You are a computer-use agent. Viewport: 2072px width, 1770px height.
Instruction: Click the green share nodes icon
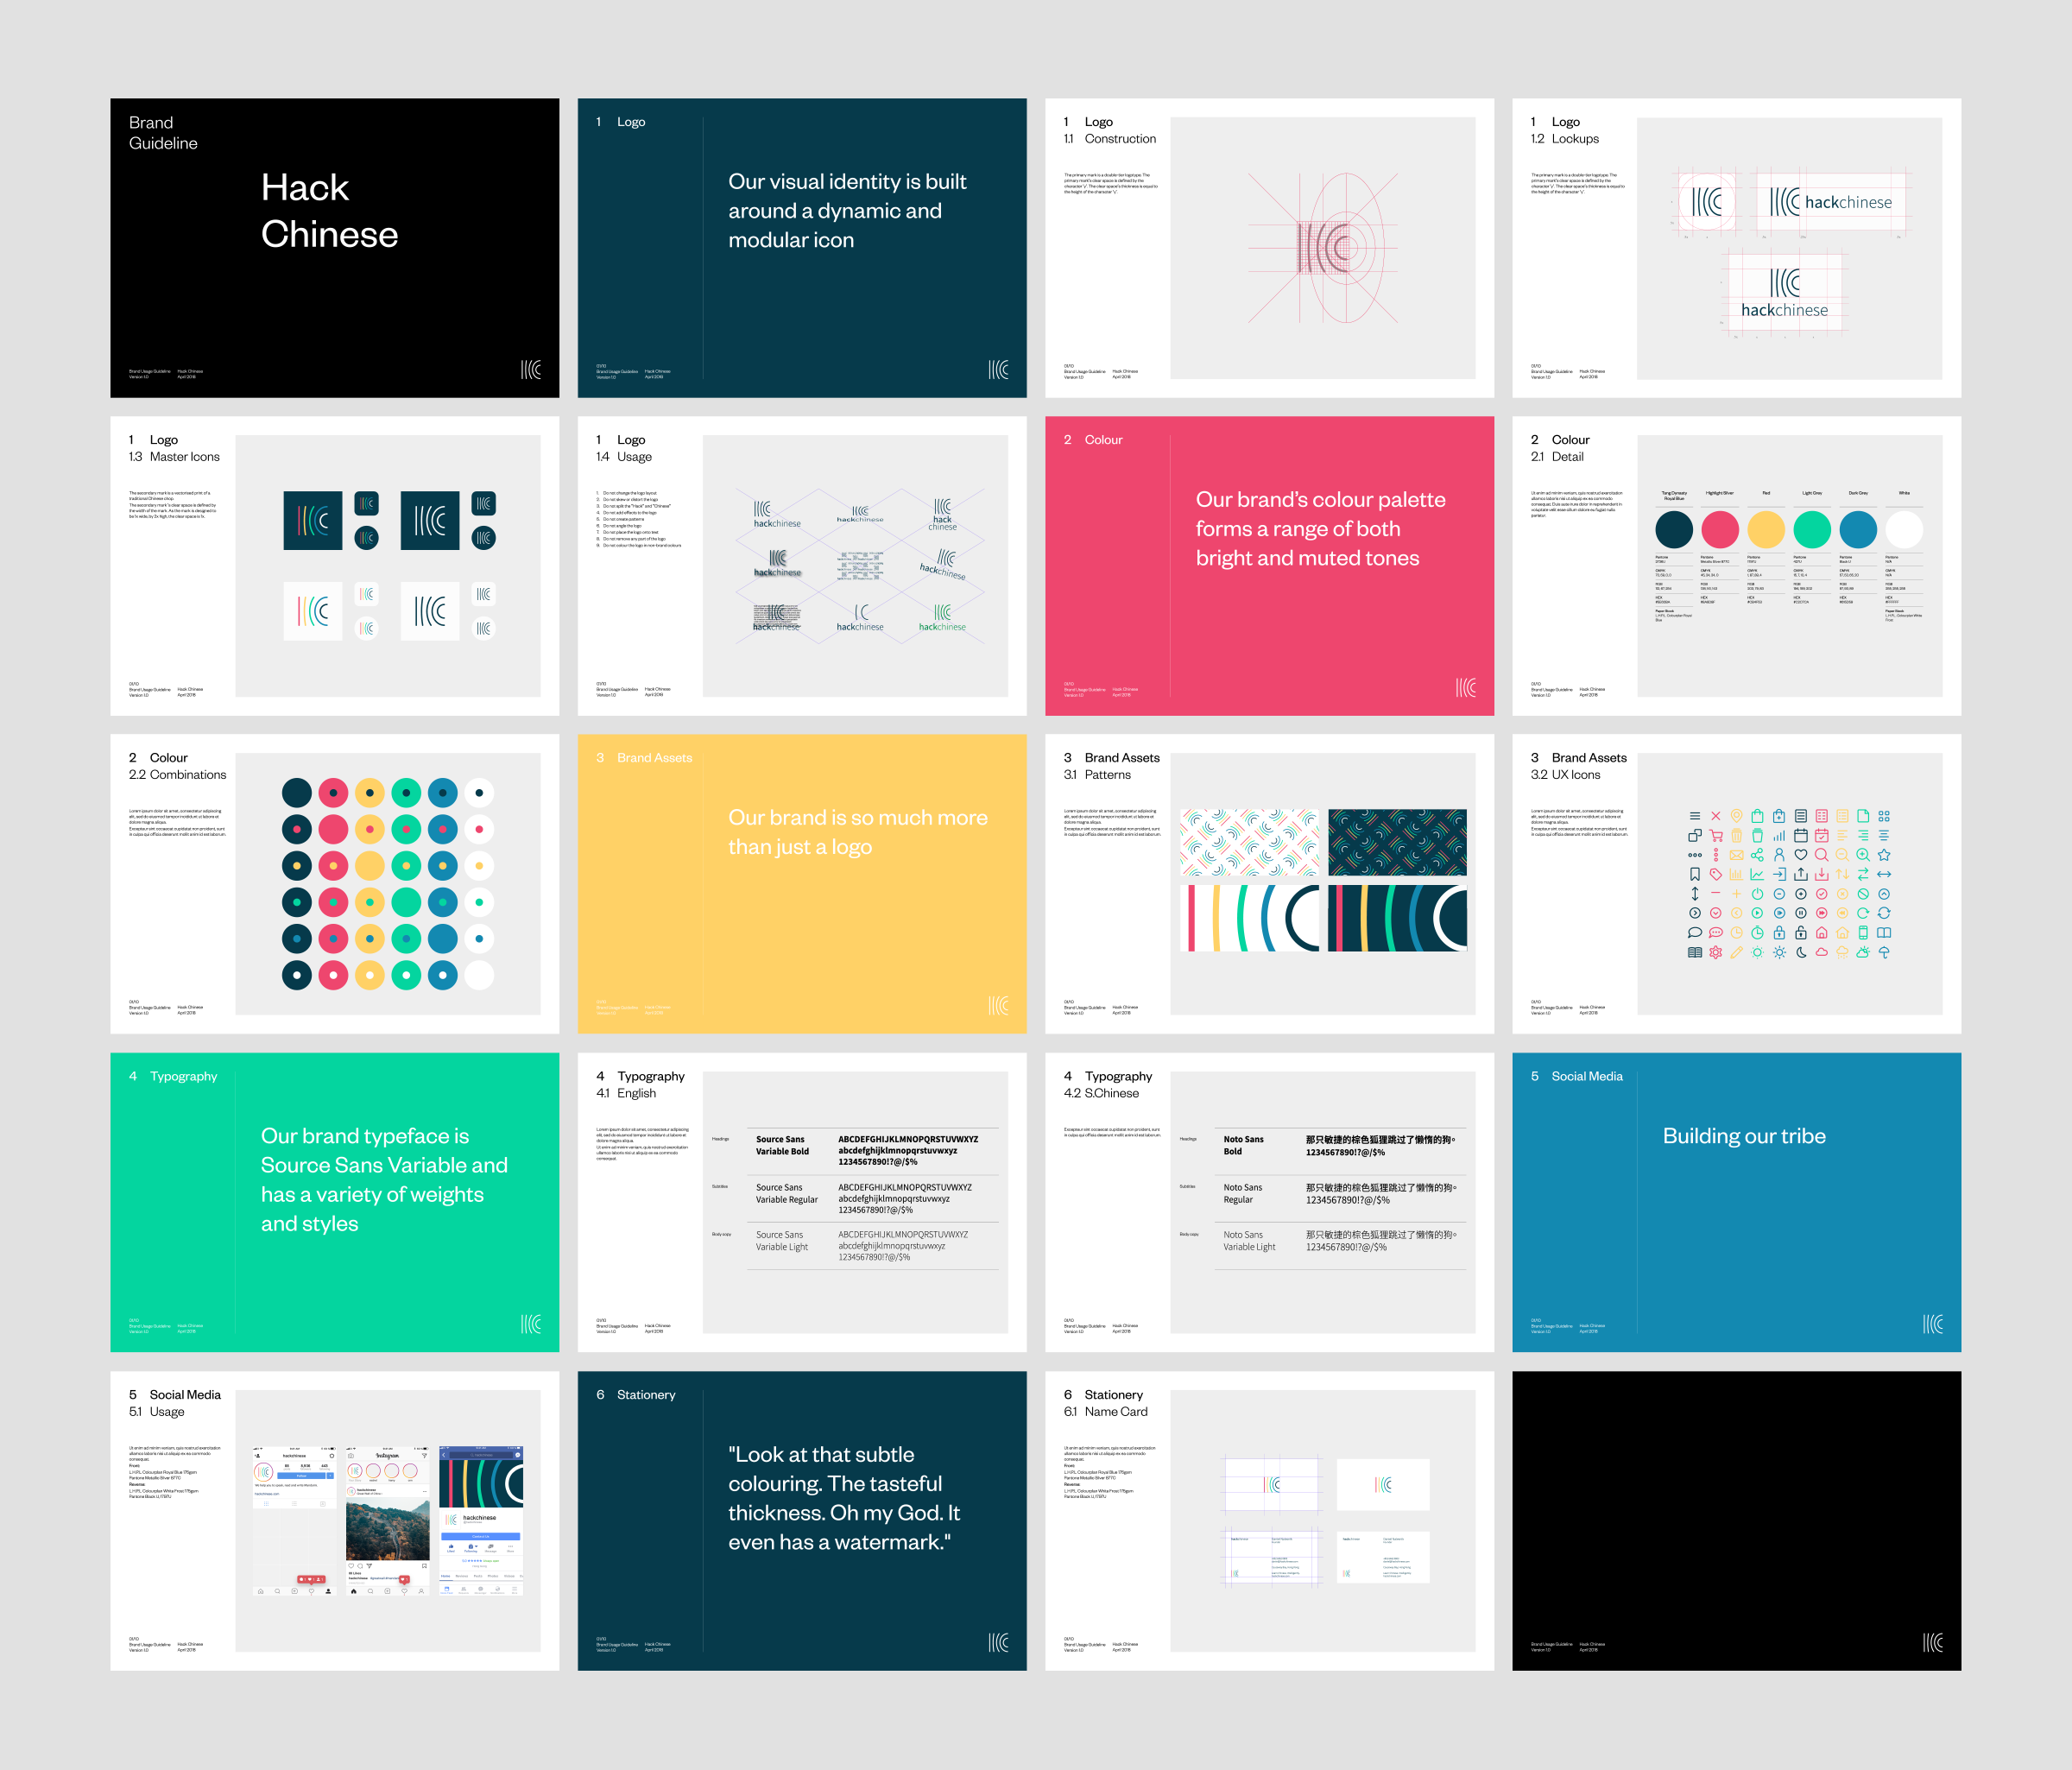pyautogui.click(x=1758, y=855)
